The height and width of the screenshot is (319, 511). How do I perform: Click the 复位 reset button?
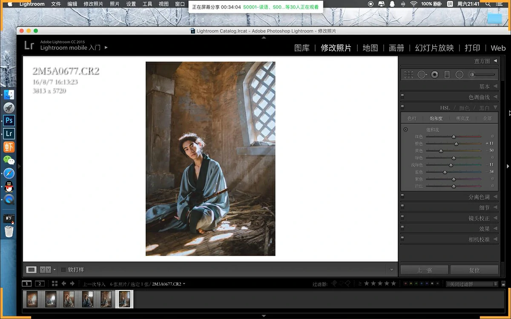pos(474,270)
